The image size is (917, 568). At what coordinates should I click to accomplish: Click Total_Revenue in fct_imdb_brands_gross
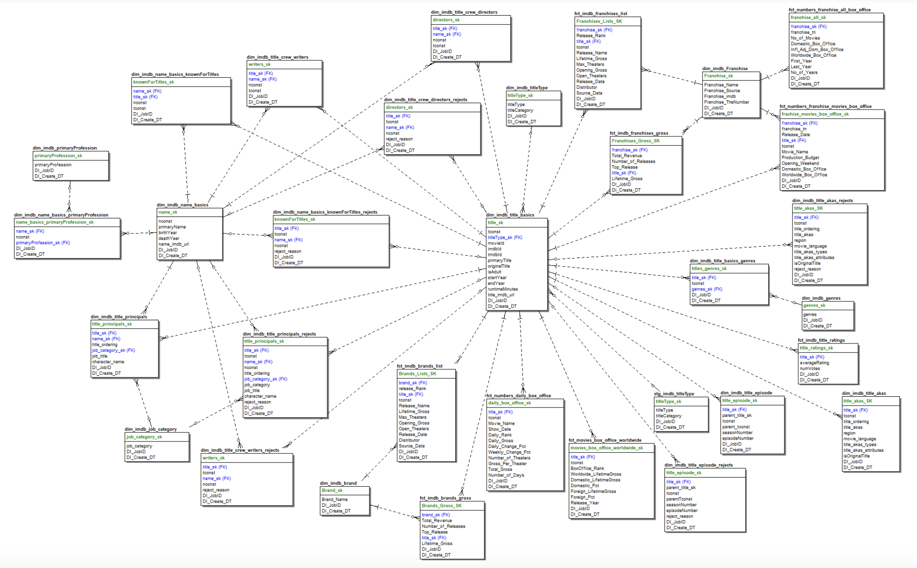437,521
